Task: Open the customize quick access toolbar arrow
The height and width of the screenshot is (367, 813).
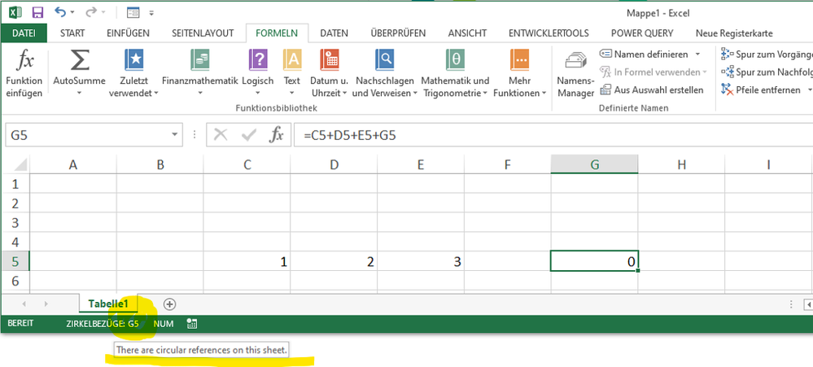Action: coord(151,12)
